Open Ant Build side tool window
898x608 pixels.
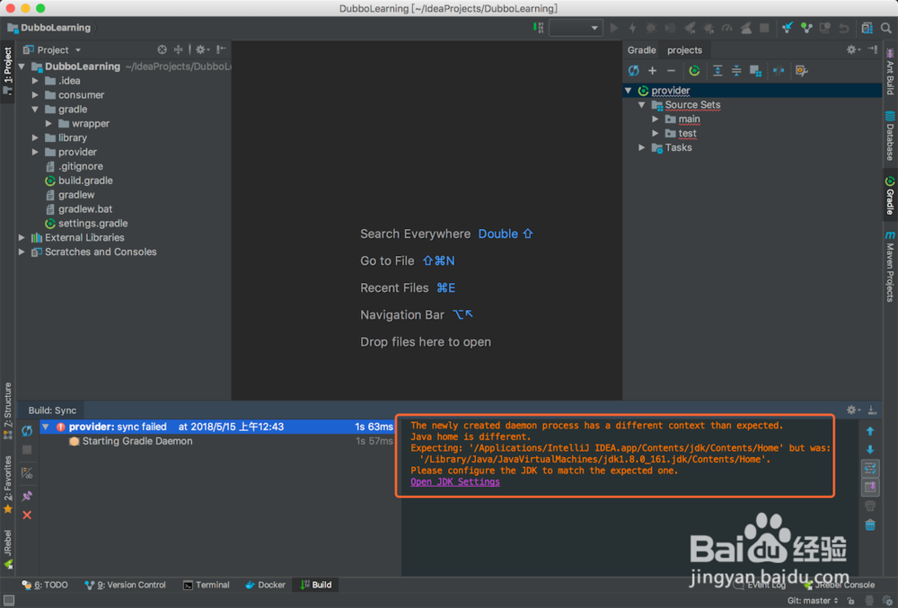click(x=890, y=72)
